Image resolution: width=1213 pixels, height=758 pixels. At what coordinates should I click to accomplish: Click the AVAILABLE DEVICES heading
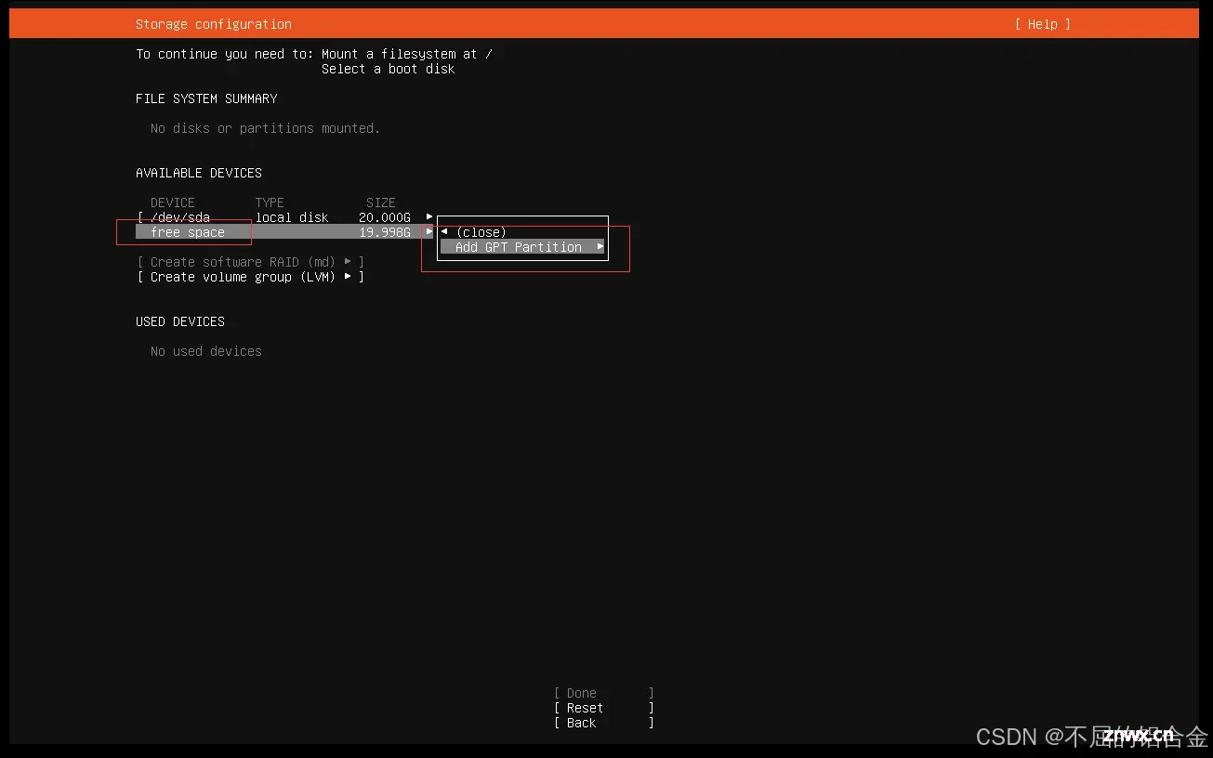199,173
